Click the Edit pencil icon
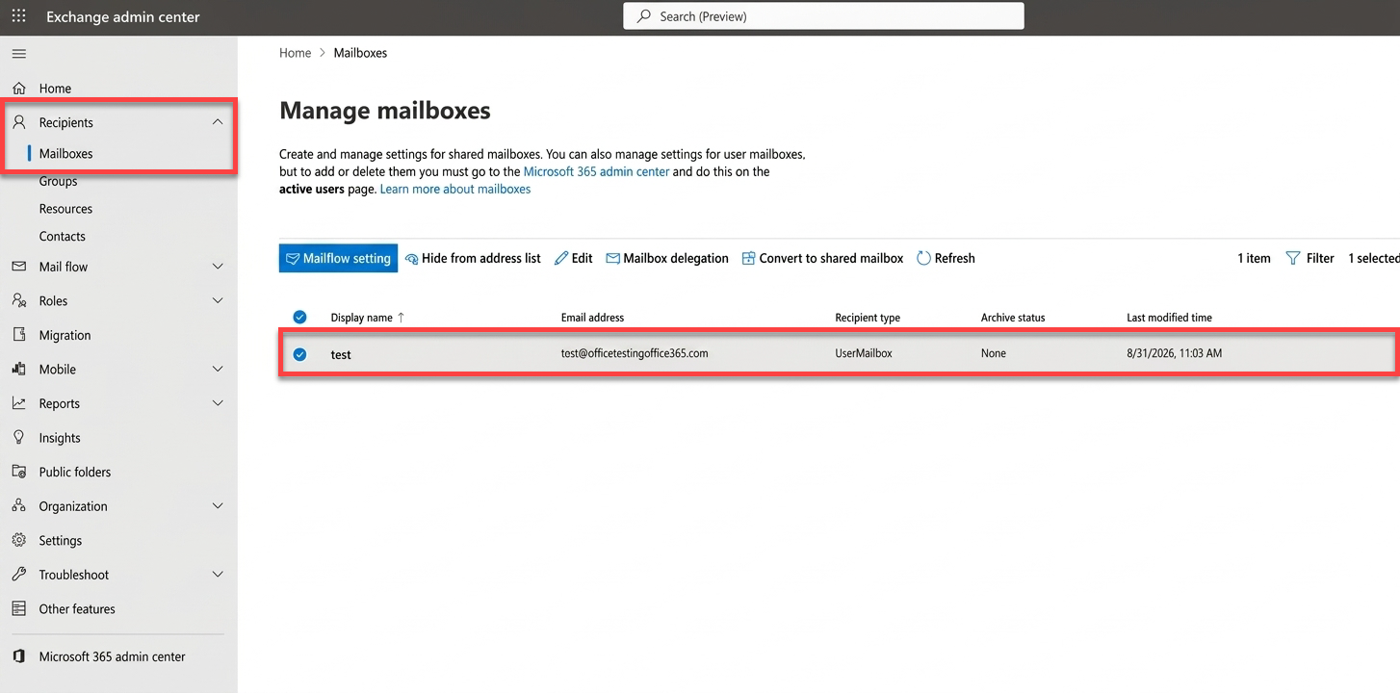 (x=561, y=258)
